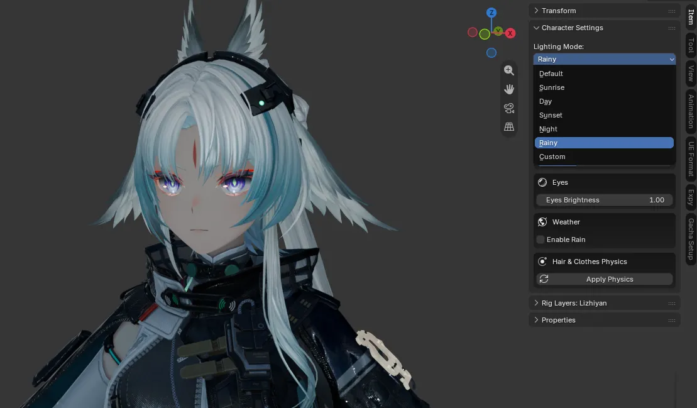Screen dimensions: 697x408
Task: Choose Default lighting mode
Action: (604, 74)
